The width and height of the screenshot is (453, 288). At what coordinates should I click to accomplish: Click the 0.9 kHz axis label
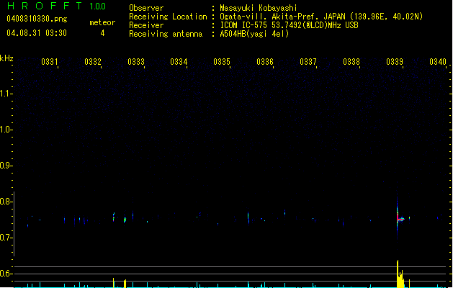[x=6, y=166]
